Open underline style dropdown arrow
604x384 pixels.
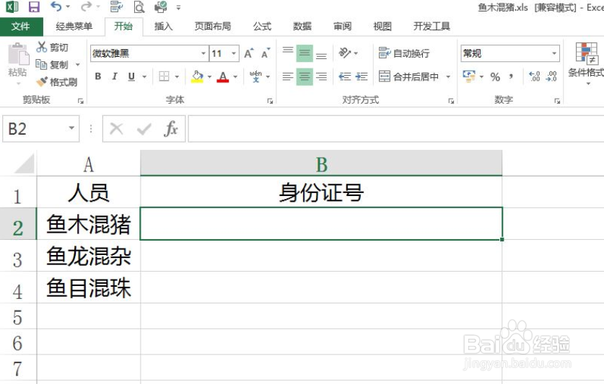click(144, 76)
